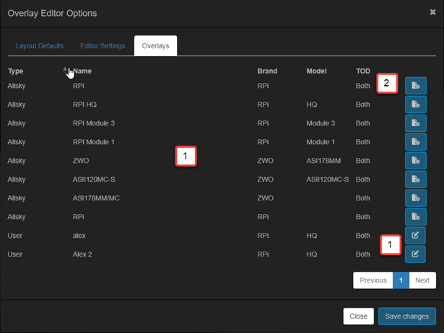Screen dimensions: 444x333
Task: Switch to the Layout Defaults tab
Action: pyautogui.click(x=40, y=46)
